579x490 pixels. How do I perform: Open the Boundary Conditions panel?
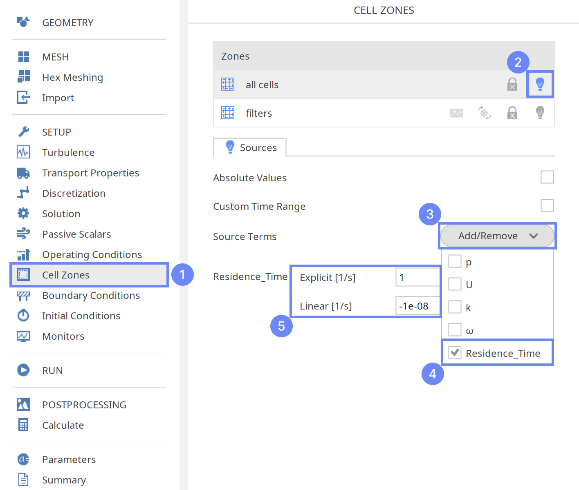pyautogui.click(x=91, y=295)
